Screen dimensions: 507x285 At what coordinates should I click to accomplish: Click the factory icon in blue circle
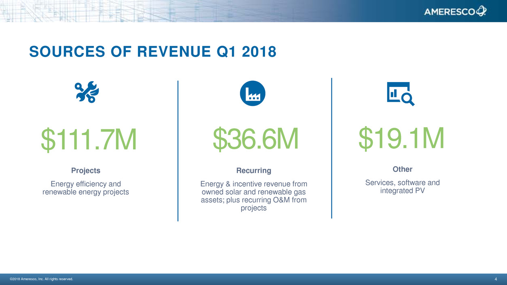coord(252,93)
